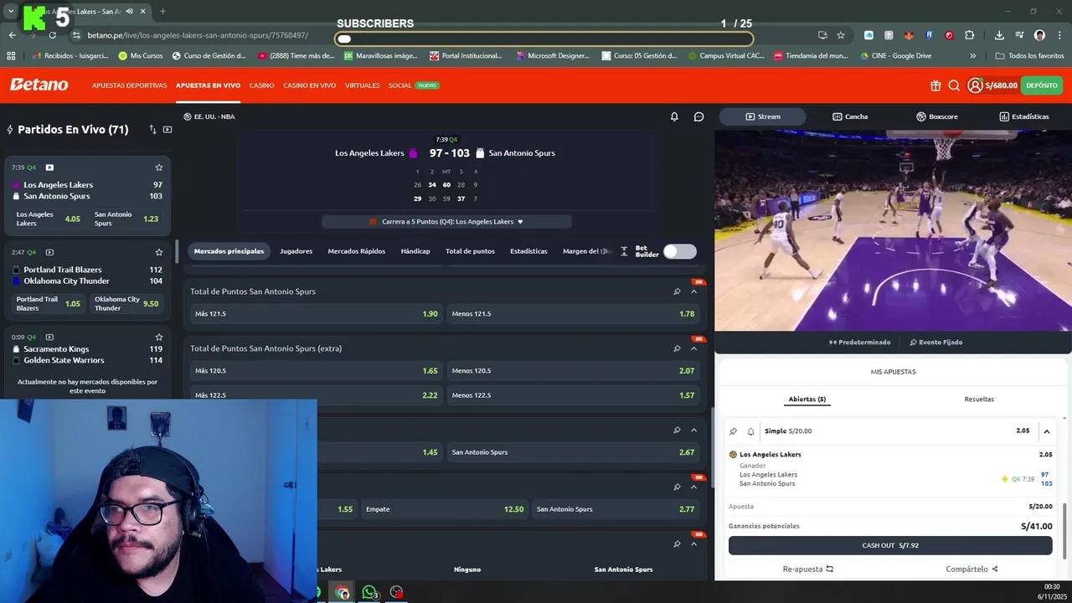Click the live stream video
Image resolution: width=1072 pixels, height=603 pixels.
tap(893, 230)
